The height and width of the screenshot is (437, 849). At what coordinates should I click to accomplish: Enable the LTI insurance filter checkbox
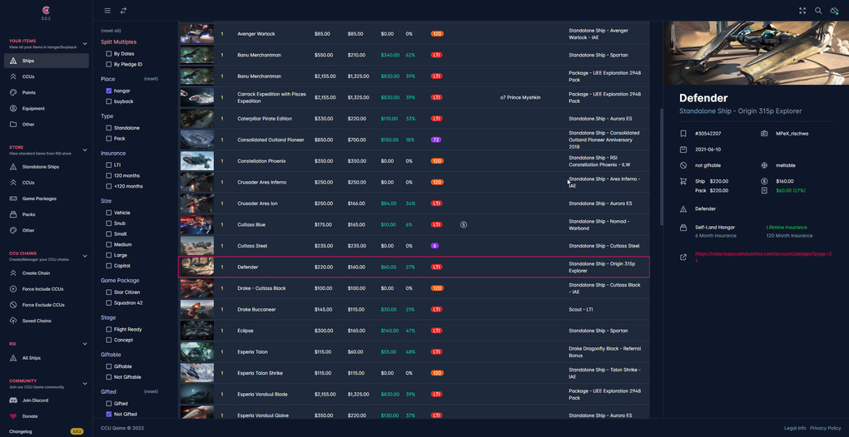pos(109,165)
